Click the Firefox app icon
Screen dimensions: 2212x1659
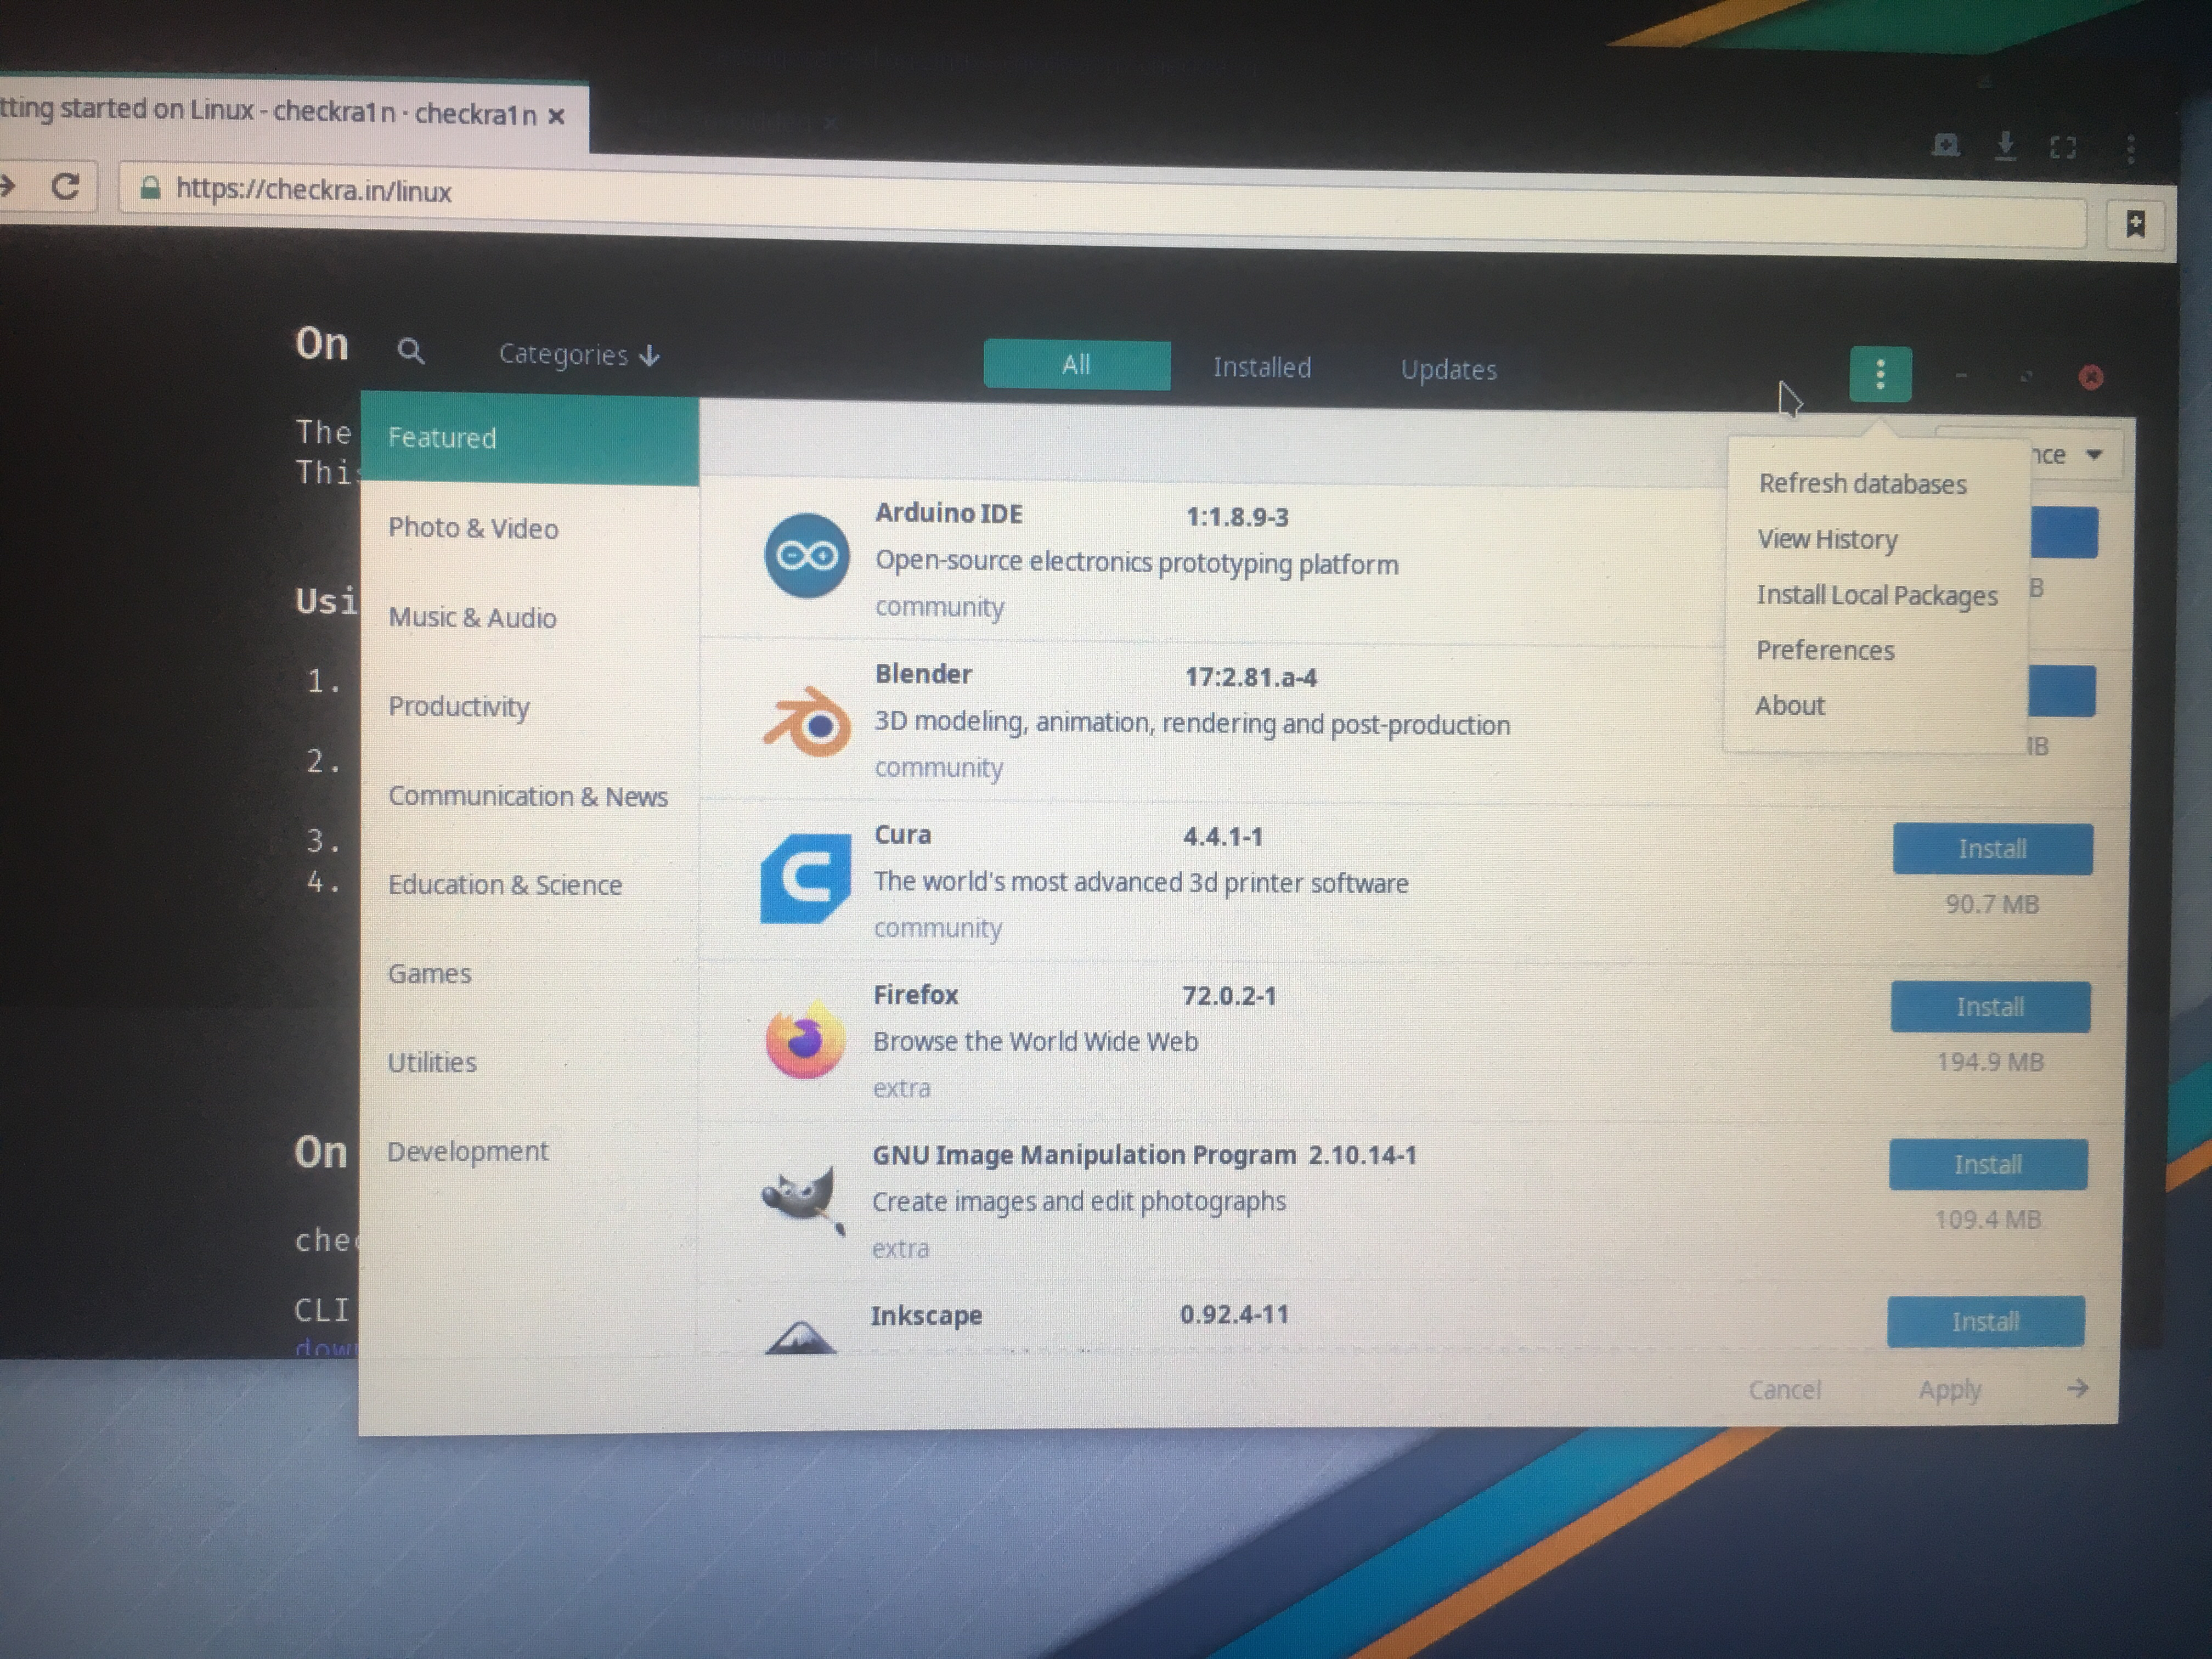tap(804, 1041)
